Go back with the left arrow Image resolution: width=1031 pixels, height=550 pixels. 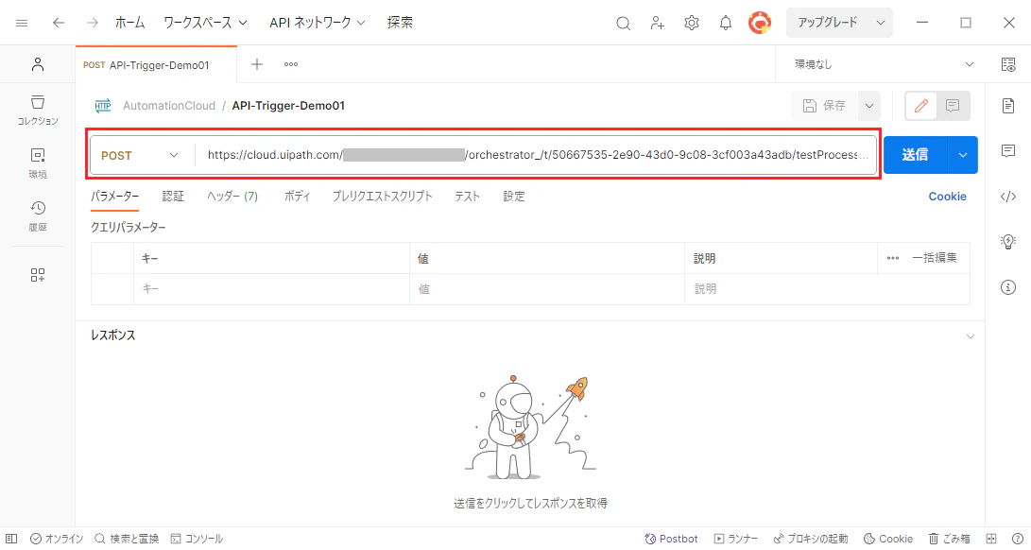tap(59, 23)
